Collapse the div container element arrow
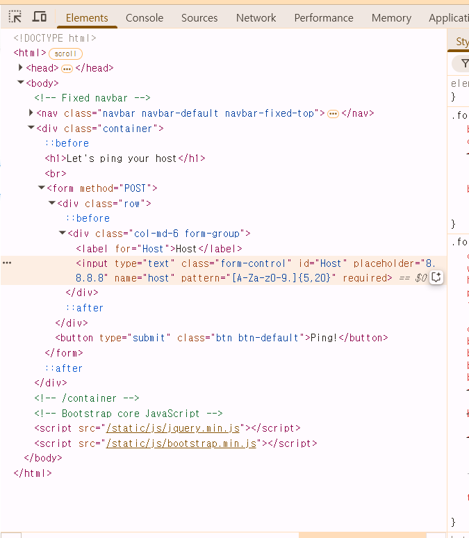The image size is (469, 538). pyautogui.click(x=31, y=128)
